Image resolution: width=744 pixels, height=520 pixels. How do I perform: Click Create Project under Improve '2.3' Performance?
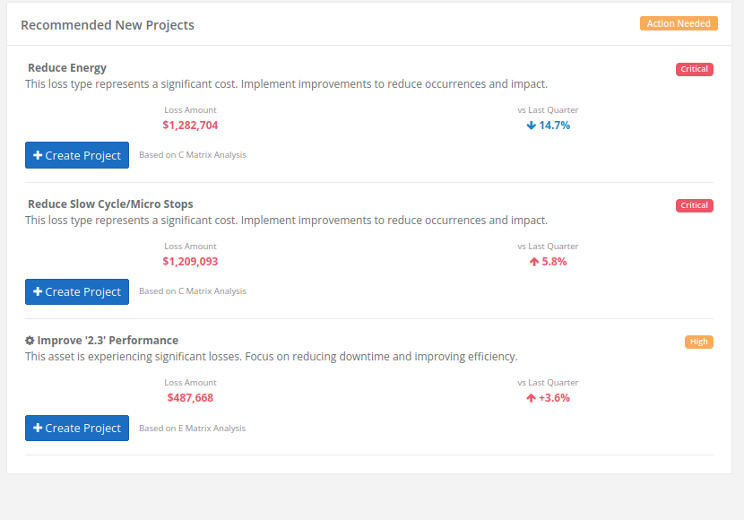tap(77, 428)
